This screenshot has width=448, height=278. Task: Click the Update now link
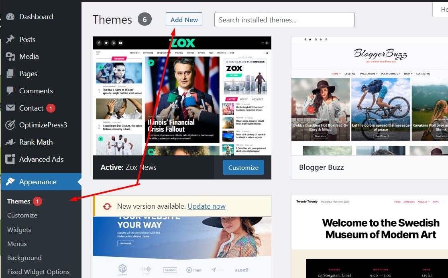click(207, 206)
